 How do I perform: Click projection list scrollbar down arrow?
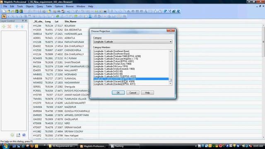tap(170, 84)
